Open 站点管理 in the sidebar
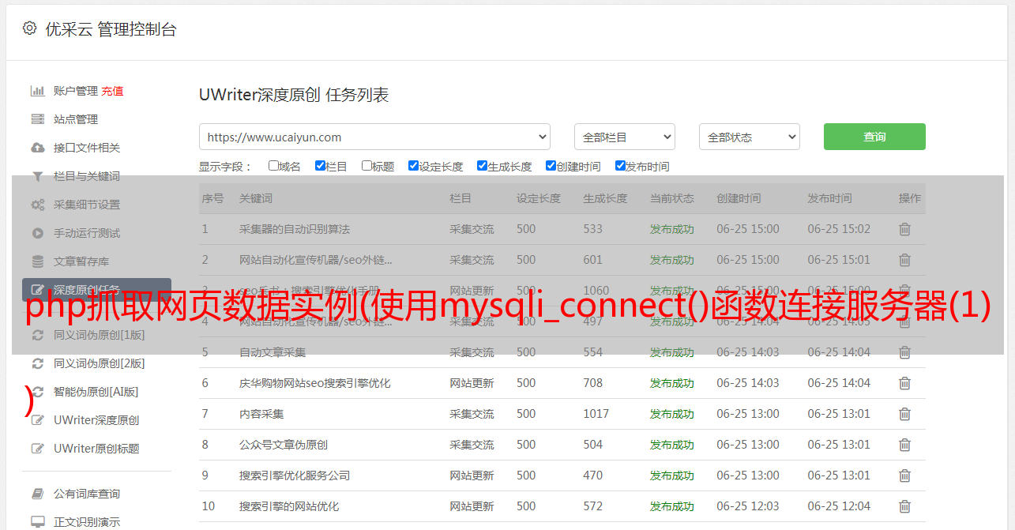The image size is (1015, 530). pyautogui.click(x=76, y=119)
